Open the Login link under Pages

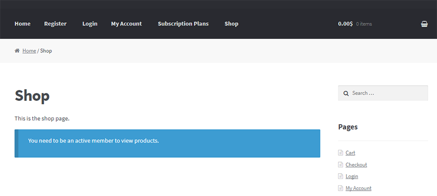[352, 176]
